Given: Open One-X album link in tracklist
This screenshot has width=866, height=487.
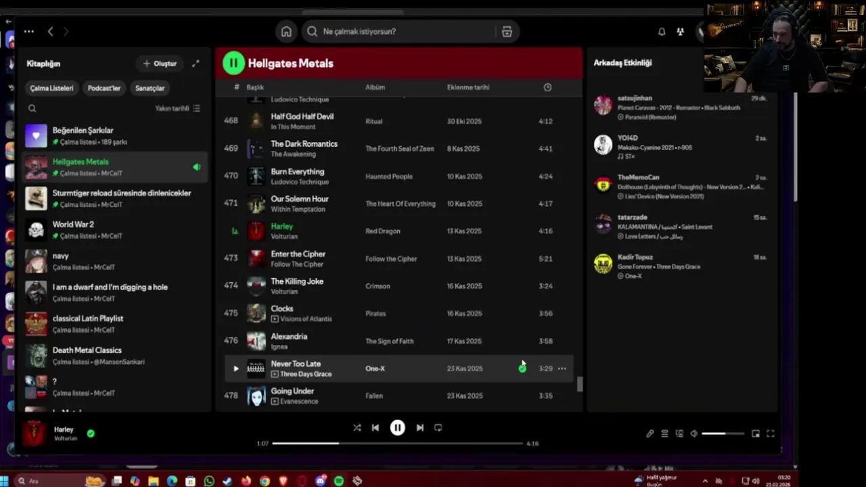Looking at the screenshot, I should click(x=375, y=369).
